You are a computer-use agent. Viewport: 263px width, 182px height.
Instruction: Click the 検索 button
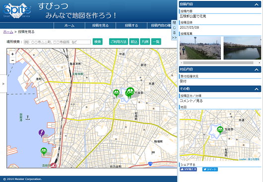(x=98, y=42)
